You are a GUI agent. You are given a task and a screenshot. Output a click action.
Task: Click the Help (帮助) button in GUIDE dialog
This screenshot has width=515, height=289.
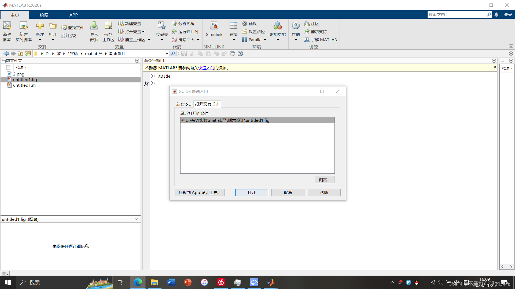(324, 193)
